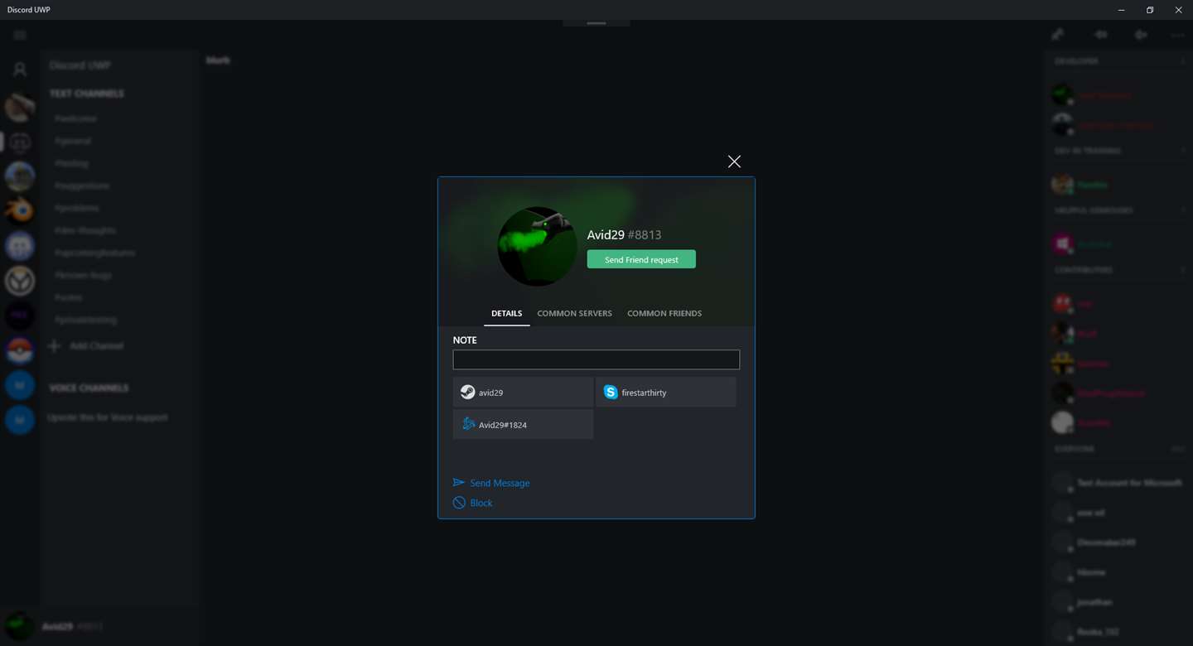Select member Test Account for Microsoft
This screenshot has width=1193, height=646.
point(1117,482)
